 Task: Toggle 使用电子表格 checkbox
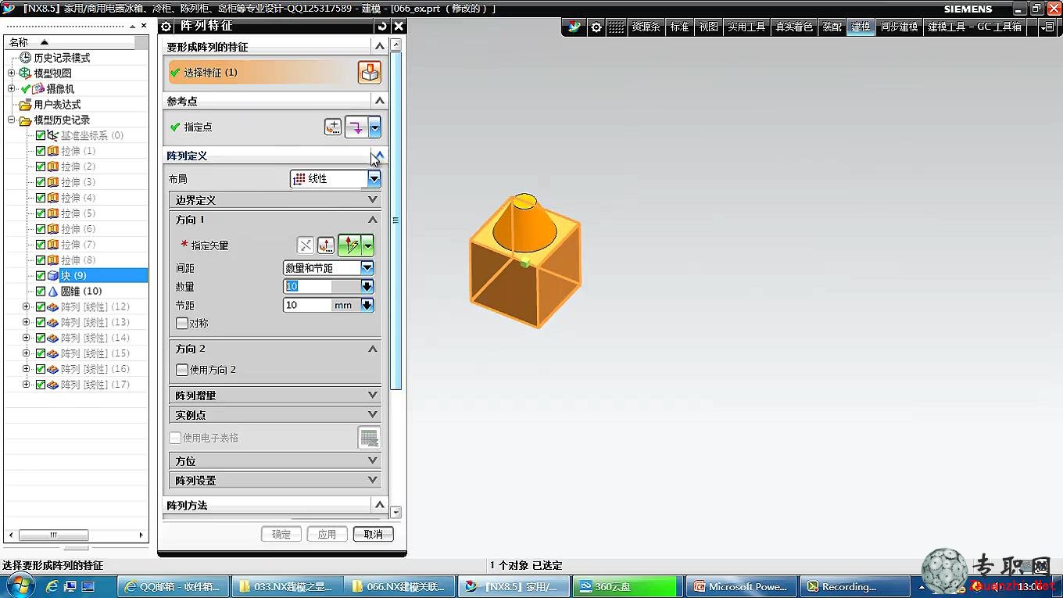(175, 438)
